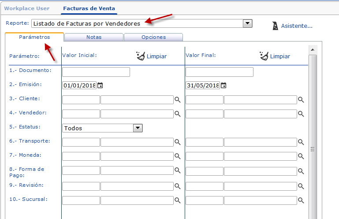Click Limpiar under Valor Final

click(274, 56)
